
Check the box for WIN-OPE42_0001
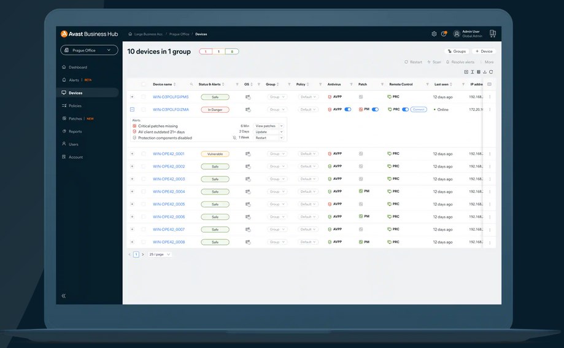144,153
